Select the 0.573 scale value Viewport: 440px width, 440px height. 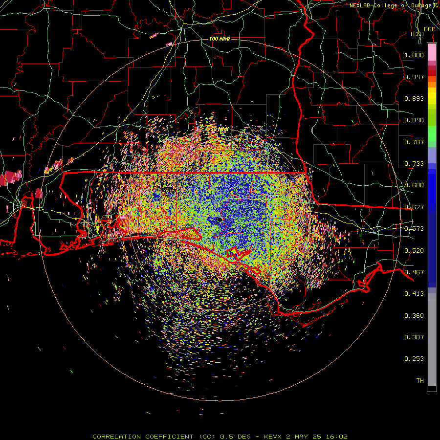pos(414,229)
